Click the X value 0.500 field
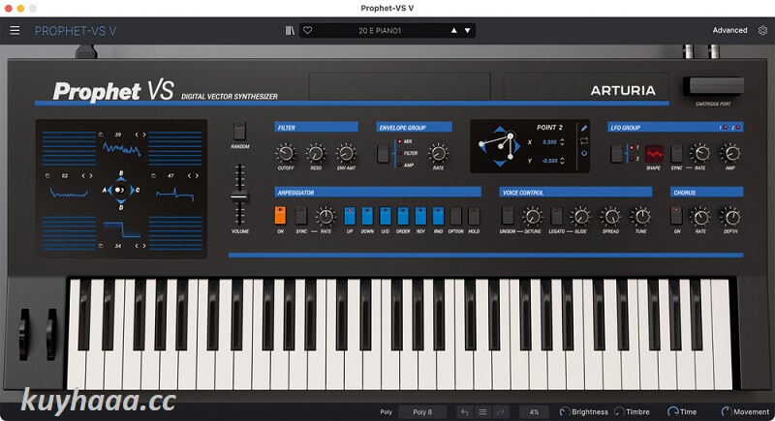This screenshot has height=421, width=775. (x=549, y=142)
